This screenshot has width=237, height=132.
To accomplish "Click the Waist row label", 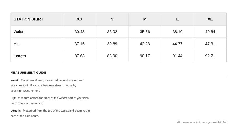I will [x=18, y=32].
